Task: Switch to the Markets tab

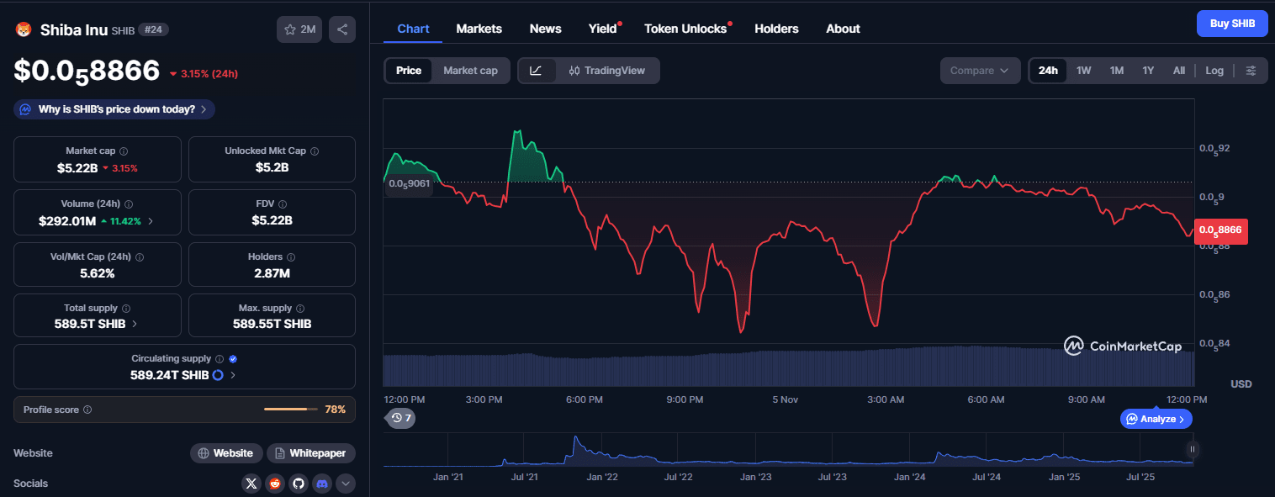Action: [x=479, y=29]
